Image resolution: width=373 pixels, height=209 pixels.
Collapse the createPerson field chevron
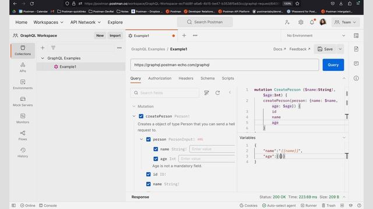(x=134, y=116)
